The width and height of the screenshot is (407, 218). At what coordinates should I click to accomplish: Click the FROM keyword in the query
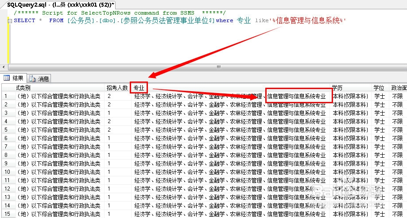point(56,20)
